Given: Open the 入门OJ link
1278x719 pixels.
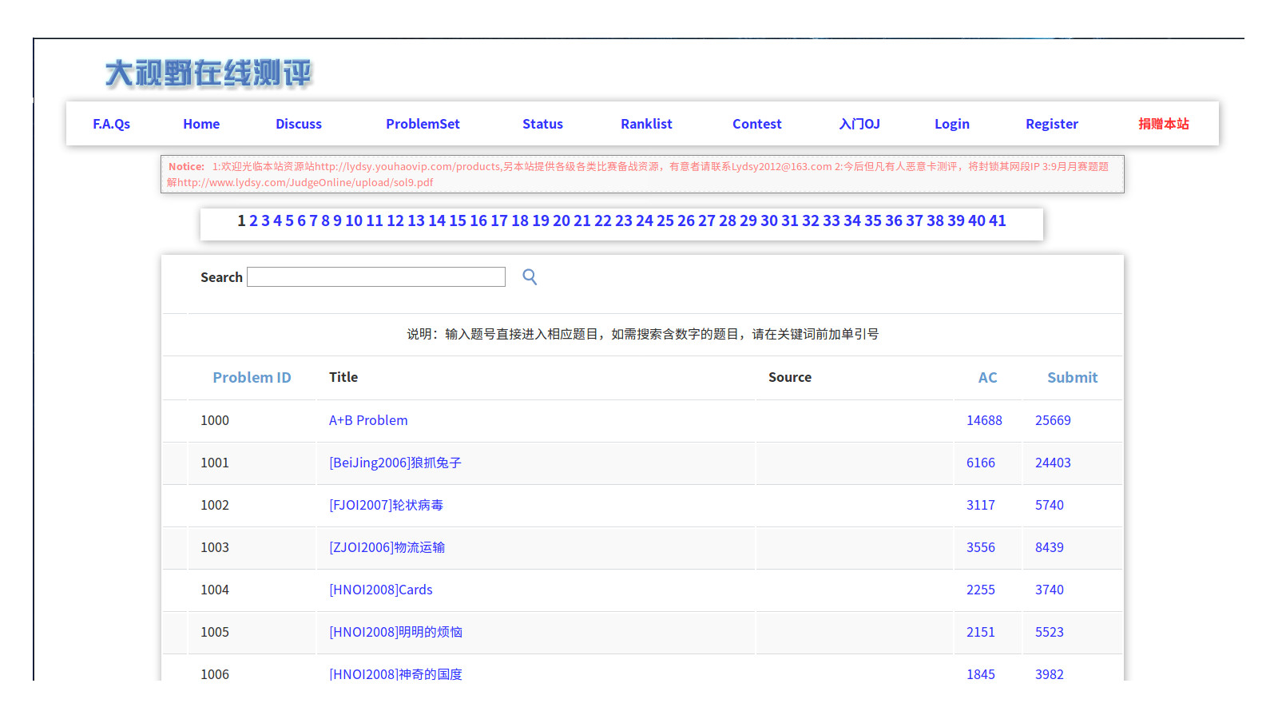Looking at the screenshot, I should pos(859,124).
